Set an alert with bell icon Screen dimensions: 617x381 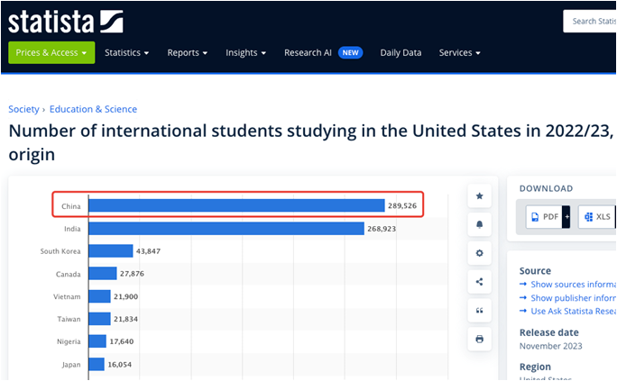[x=479, y=224]
